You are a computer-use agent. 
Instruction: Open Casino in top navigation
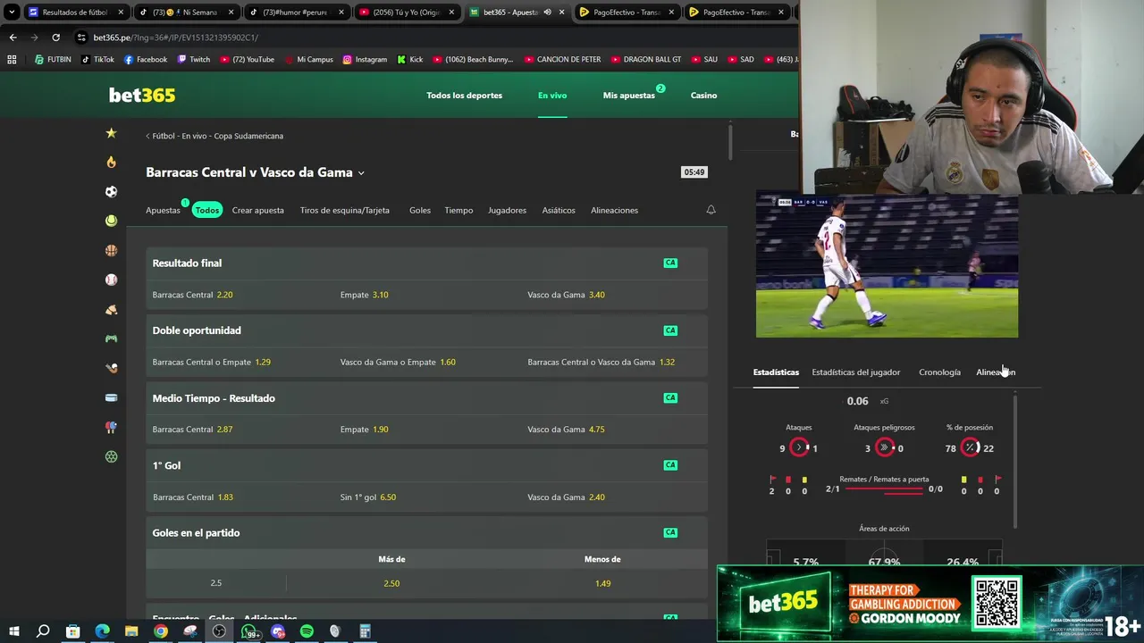(703, 96)
